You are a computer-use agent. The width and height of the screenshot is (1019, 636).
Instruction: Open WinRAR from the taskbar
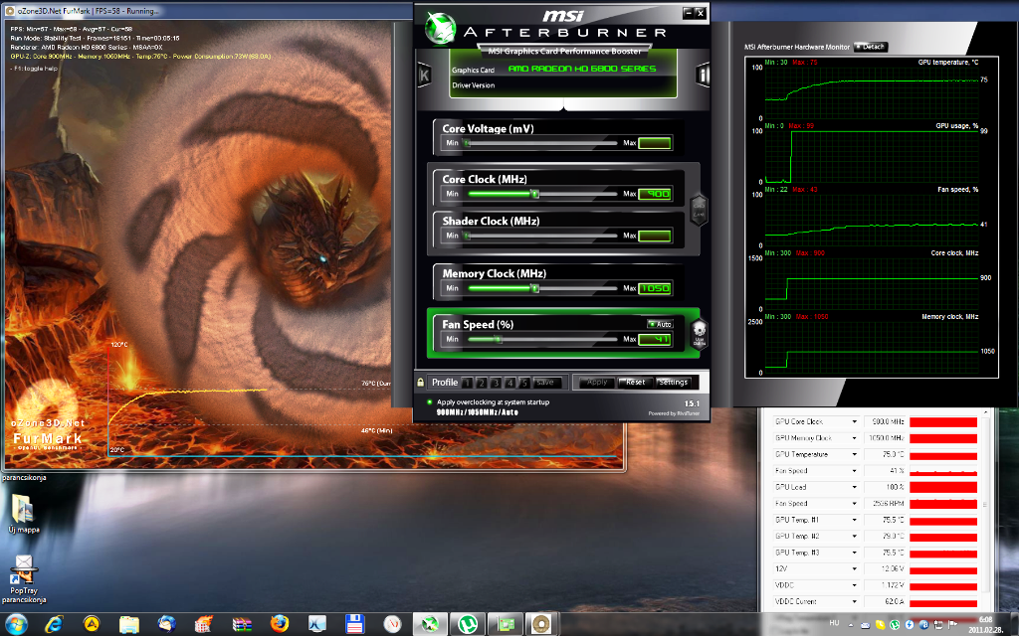(x=242, y=624)
